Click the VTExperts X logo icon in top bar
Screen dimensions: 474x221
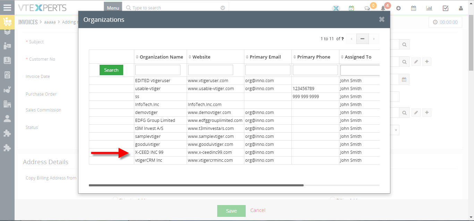click(336, 8)
